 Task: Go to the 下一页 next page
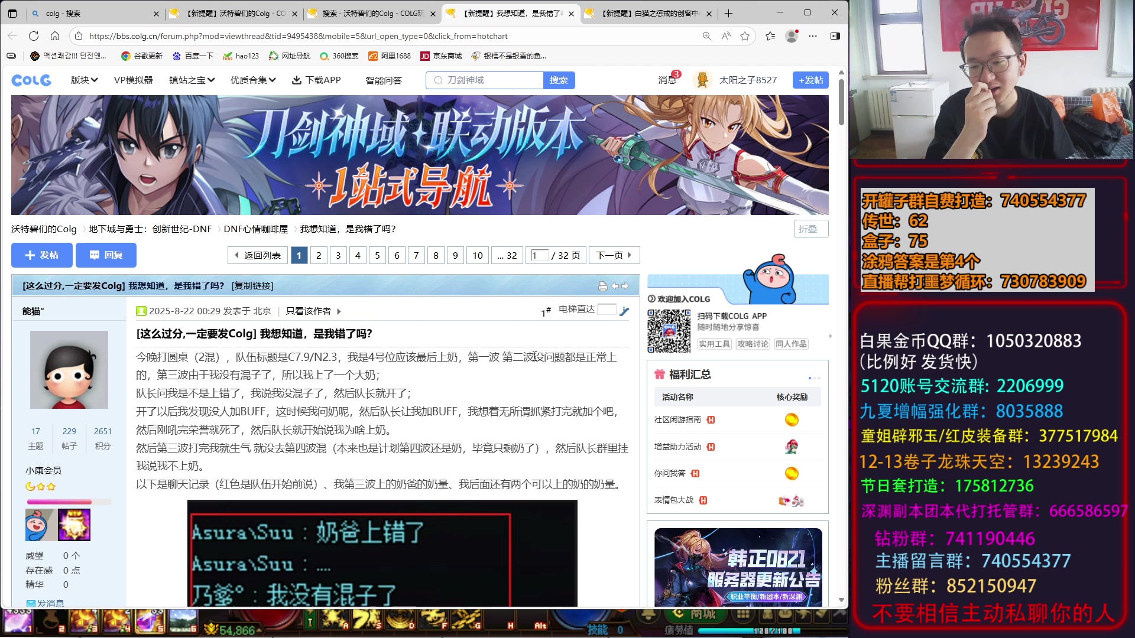[614, 255]
